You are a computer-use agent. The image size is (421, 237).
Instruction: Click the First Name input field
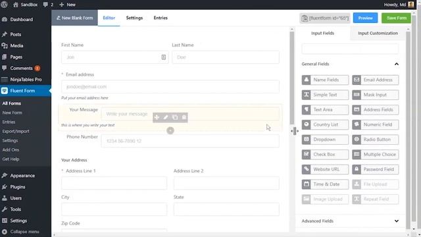pyautogui.click(x=115, y=57)
